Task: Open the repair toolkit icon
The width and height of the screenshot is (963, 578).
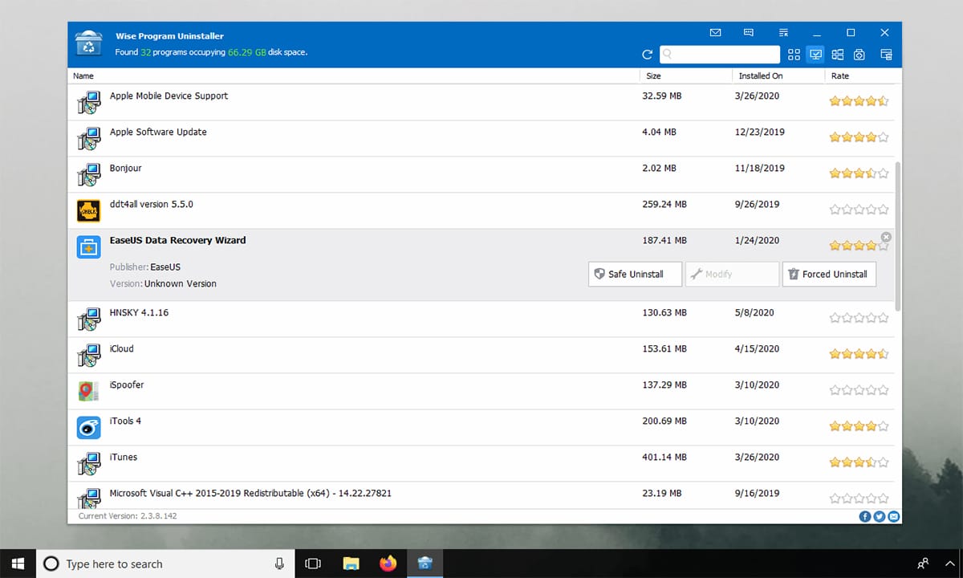Action: (859, 54)
